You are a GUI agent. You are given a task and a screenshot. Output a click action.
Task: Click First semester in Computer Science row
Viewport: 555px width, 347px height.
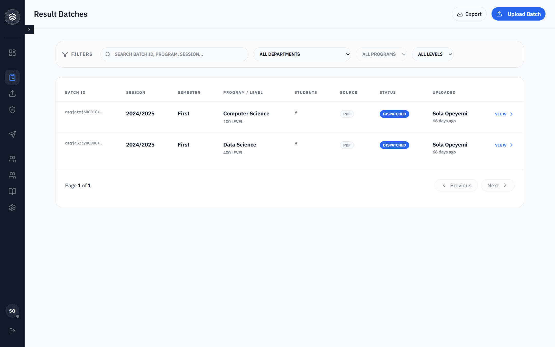tap(183, 114)
